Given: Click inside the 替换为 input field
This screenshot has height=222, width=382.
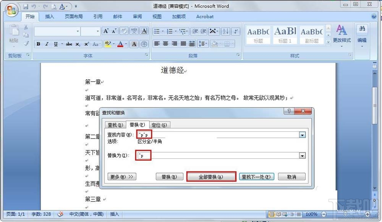Looking at the screenshot, I should (191, 155).
